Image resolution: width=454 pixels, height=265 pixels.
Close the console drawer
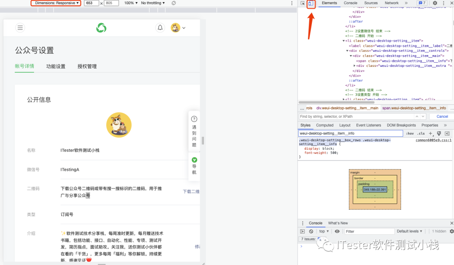pos(451,223)
